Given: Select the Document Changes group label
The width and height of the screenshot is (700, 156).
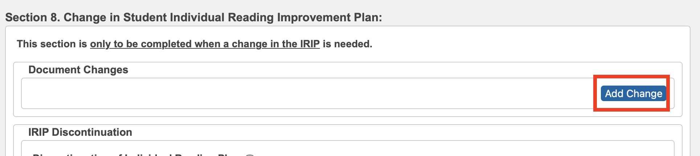Looking at the screenshot, I should click(78, 70).
